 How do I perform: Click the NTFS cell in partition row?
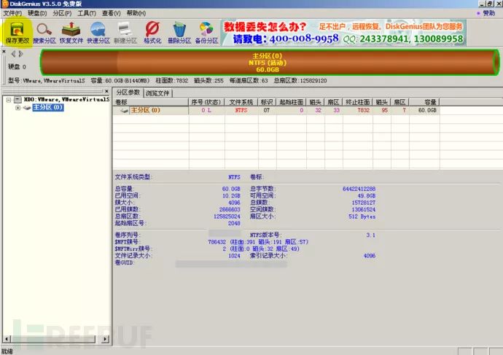pos(241,110)
